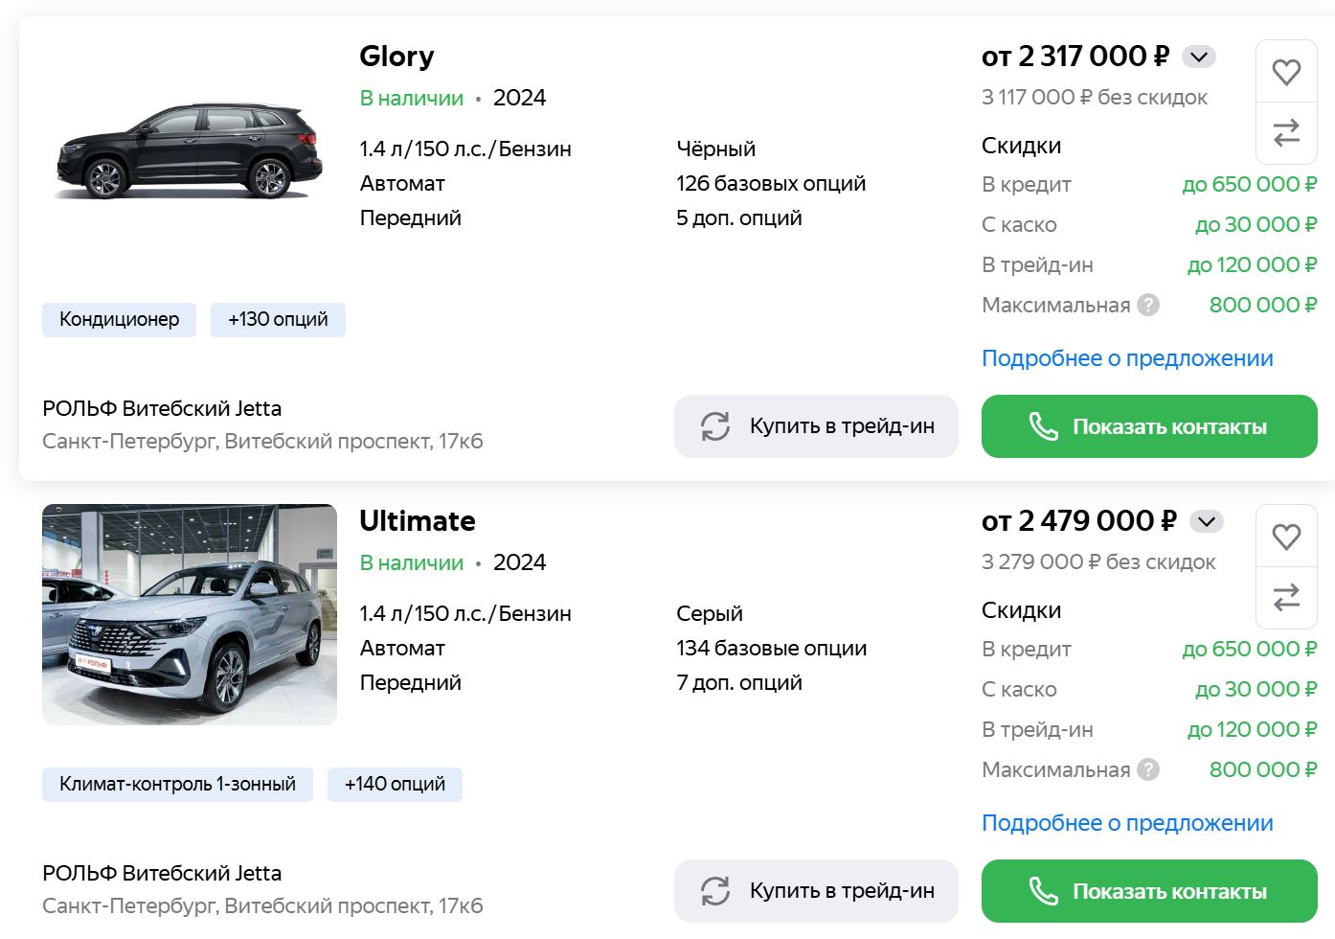Screen dimensions: 1335x939
Task: Add Glory listing to comparison via arrows icon
Action: (1286, 132)
